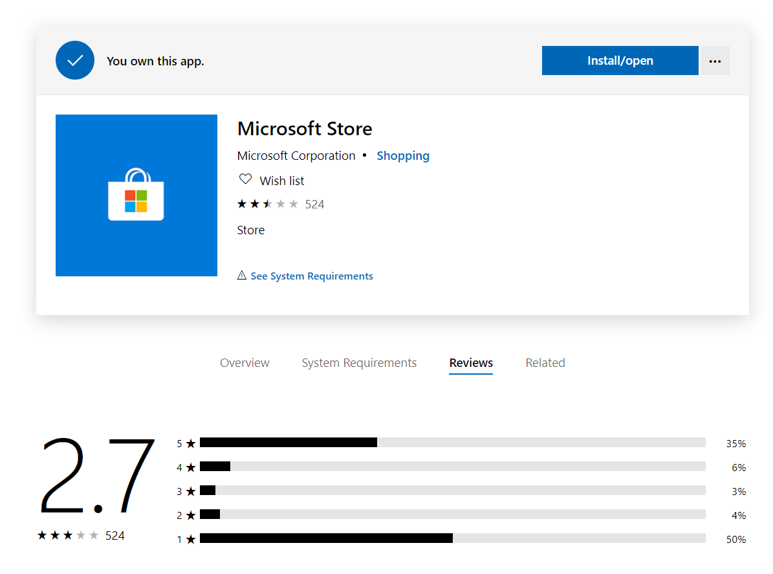Switch to the System Requirements tab
This screenshot has height=574, width=773.
click(359, 363)
